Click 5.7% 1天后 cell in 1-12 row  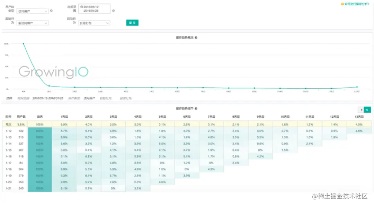[64, 131]
